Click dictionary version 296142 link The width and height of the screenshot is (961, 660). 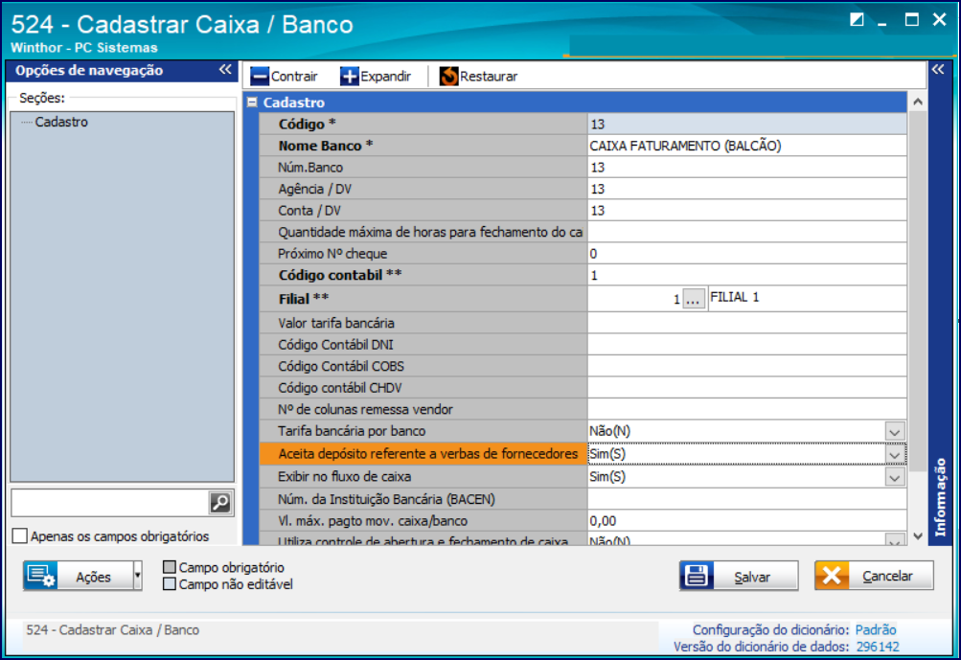point(878,647)
